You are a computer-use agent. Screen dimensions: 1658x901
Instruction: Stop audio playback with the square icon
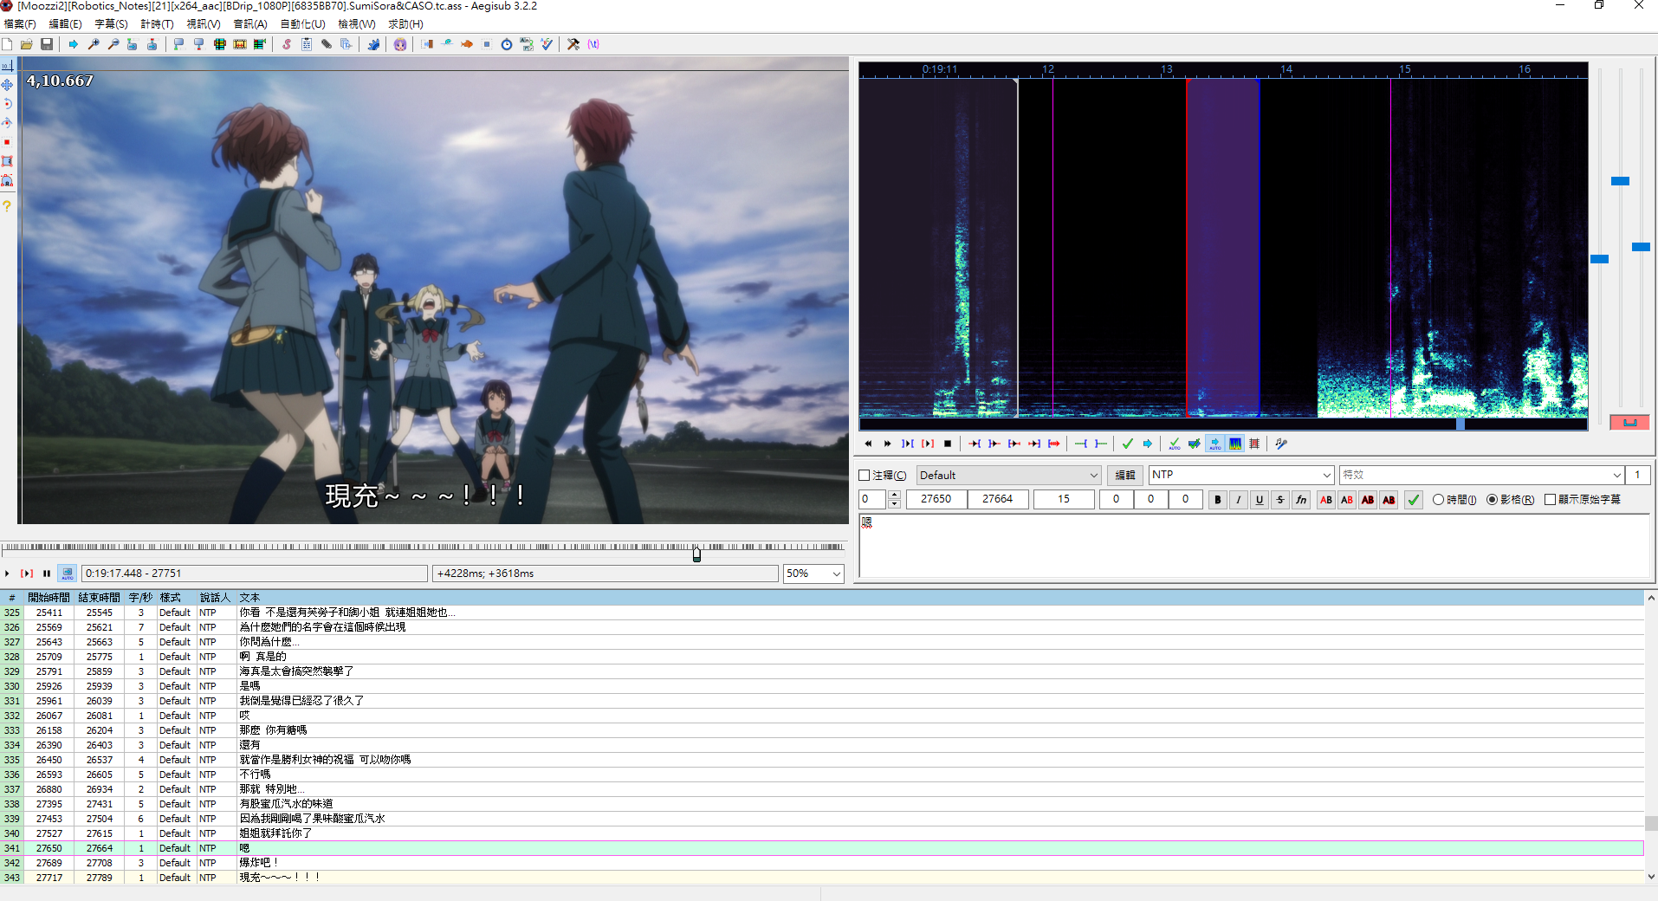948,444
